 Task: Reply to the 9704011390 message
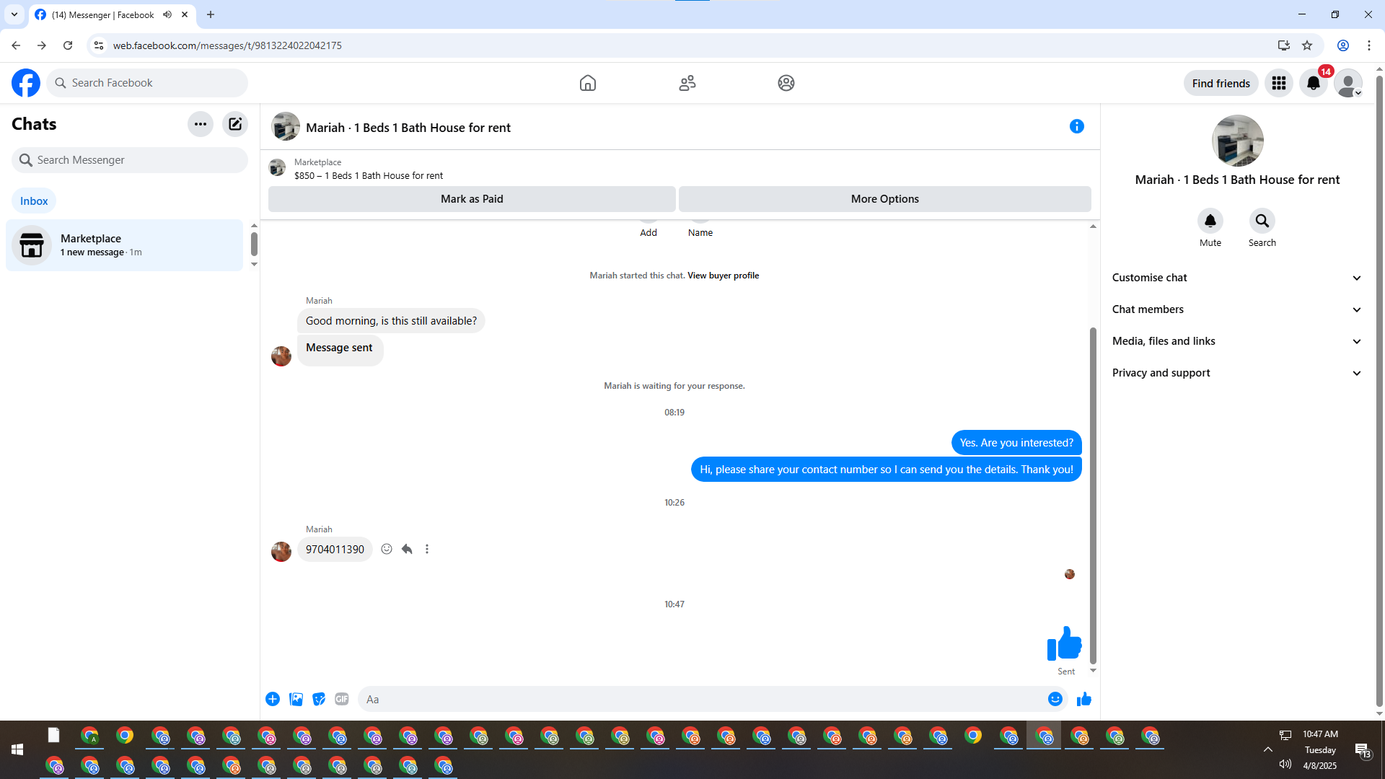407,549
